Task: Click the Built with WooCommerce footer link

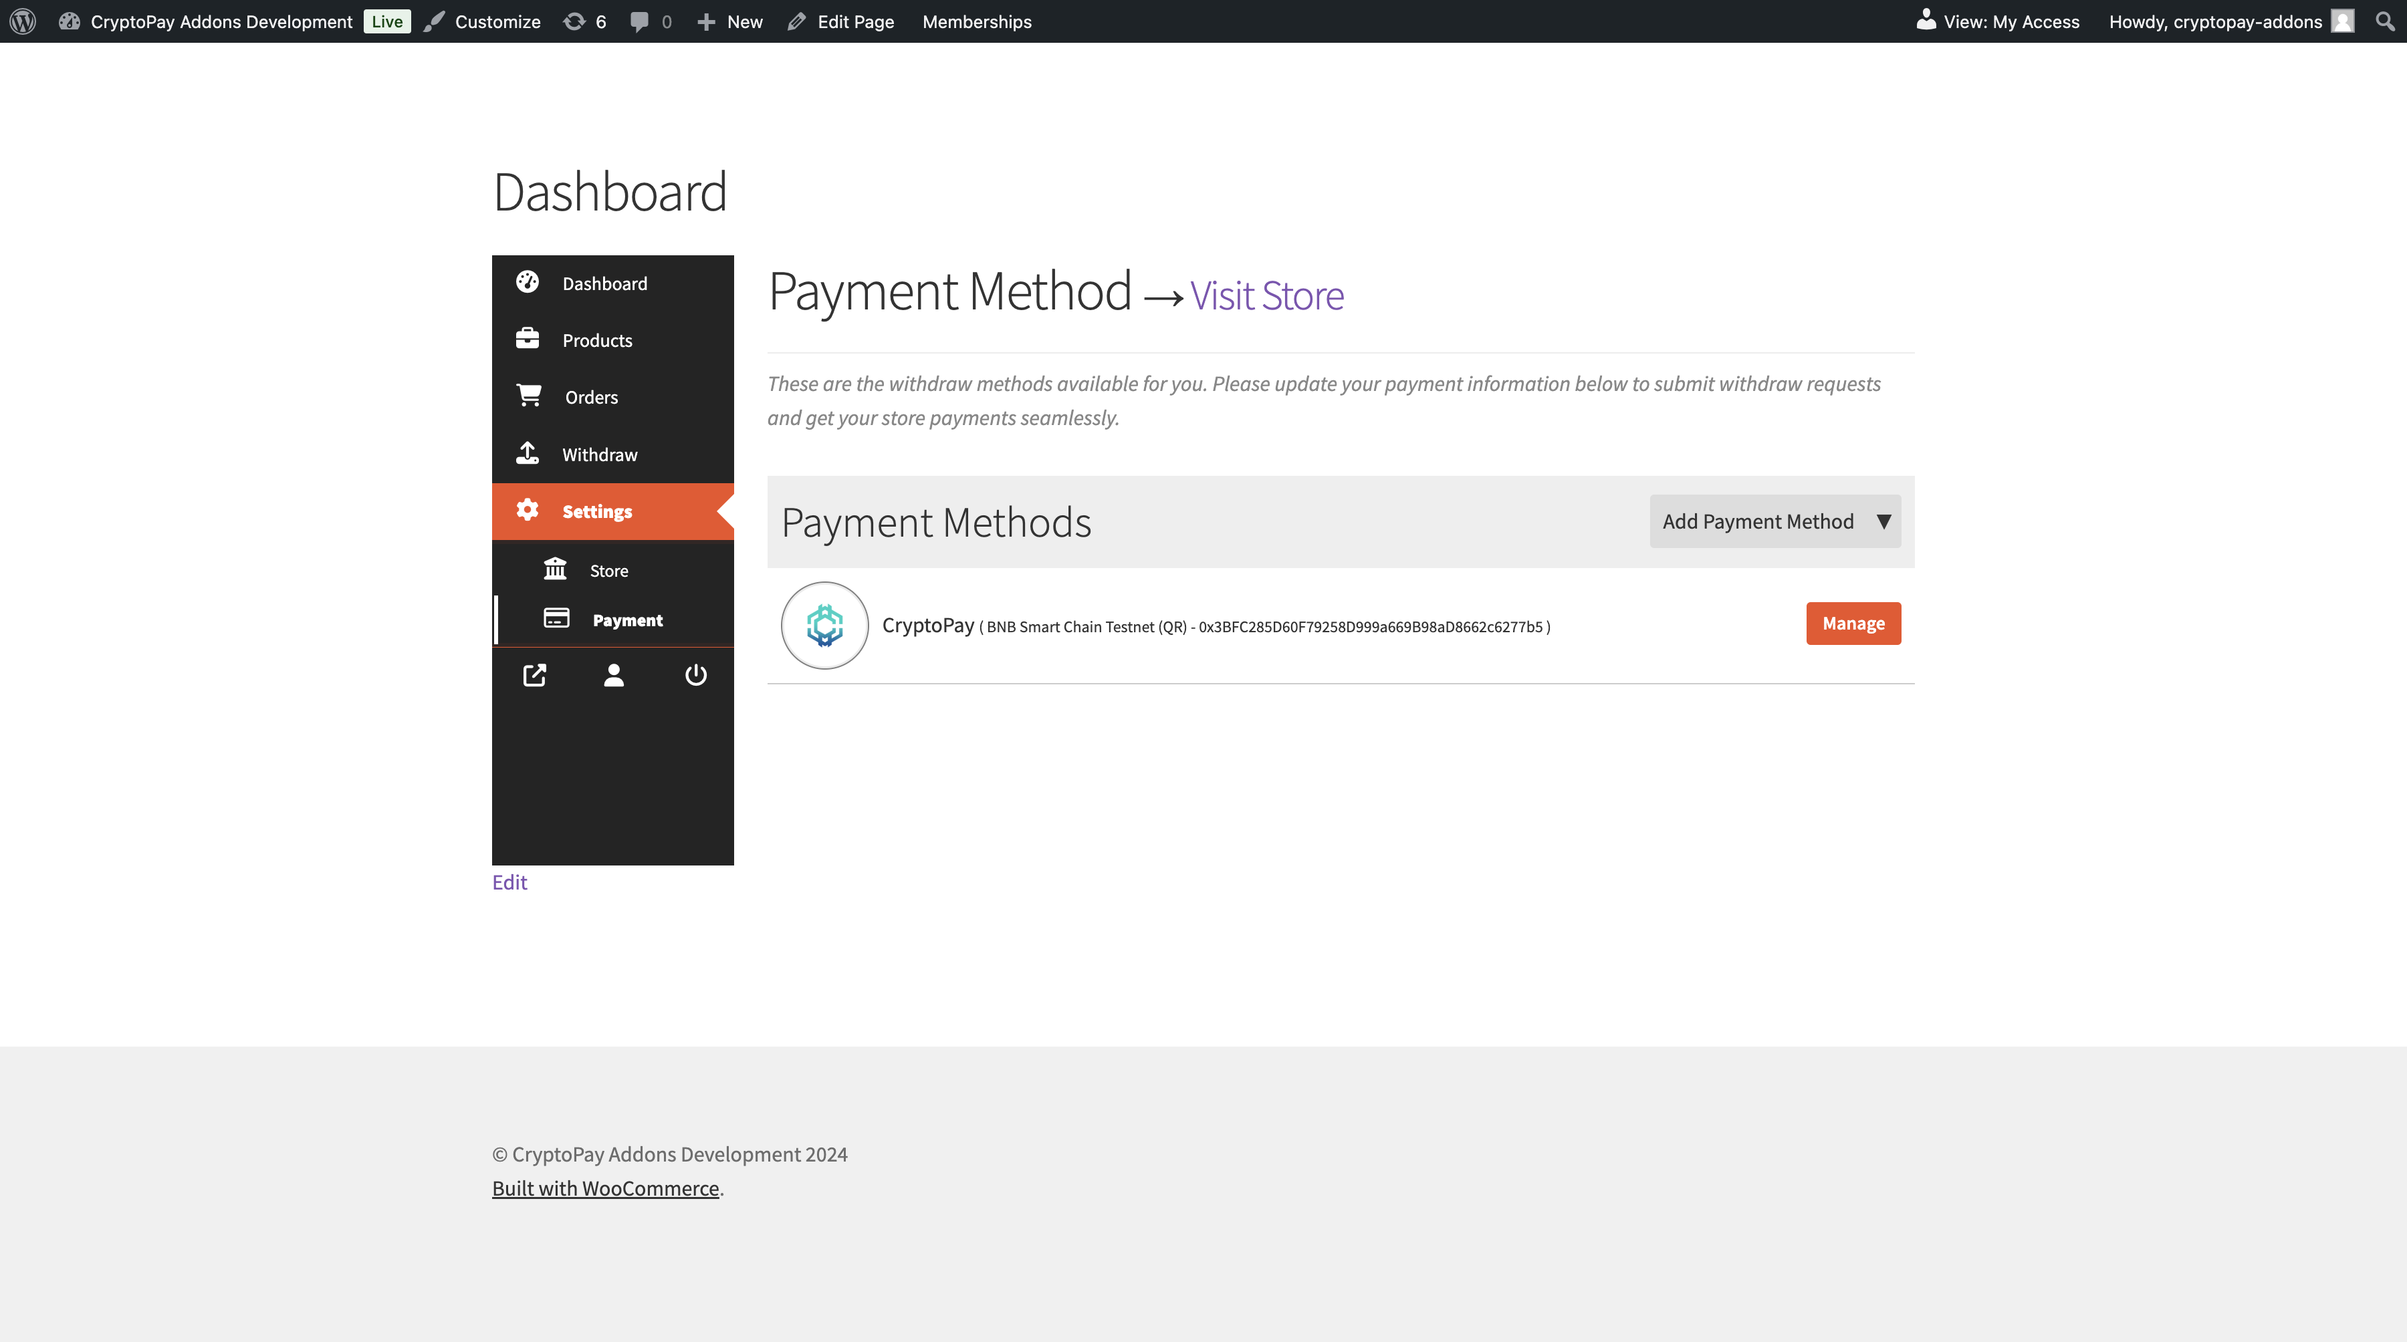Action: pos(606,1188)
